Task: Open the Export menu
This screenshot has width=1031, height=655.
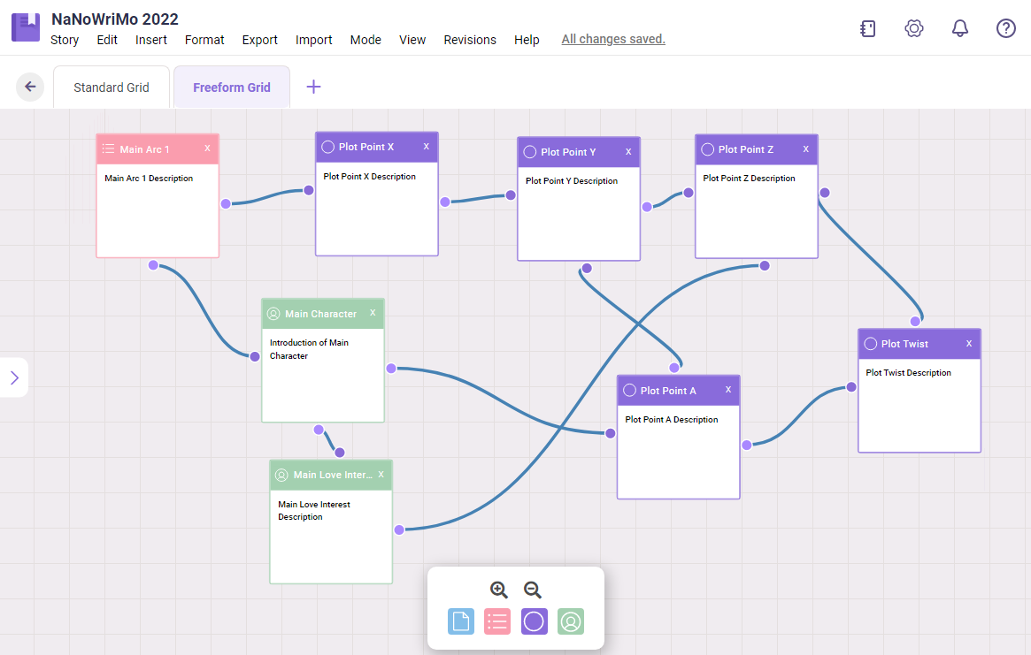Action: tap(260, 40)
